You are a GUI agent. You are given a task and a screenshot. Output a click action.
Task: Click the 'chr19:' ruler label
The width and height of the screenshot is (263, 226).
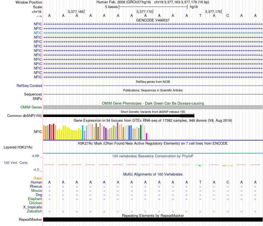tap(37, 12)
